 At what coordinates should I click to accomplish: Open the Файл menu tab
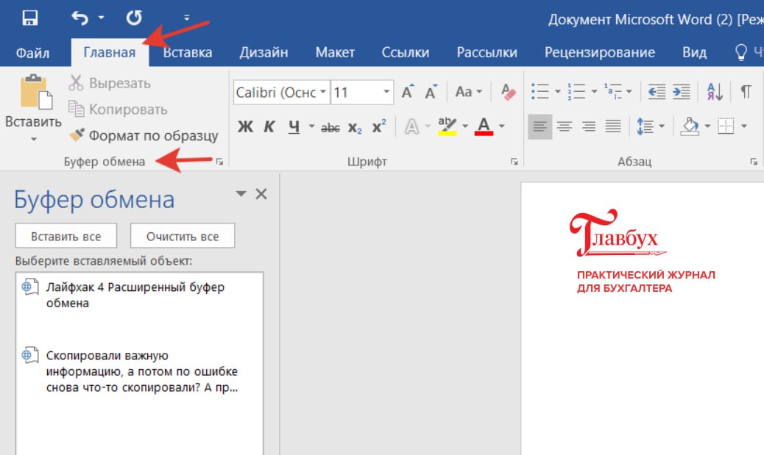coord(32,52)
